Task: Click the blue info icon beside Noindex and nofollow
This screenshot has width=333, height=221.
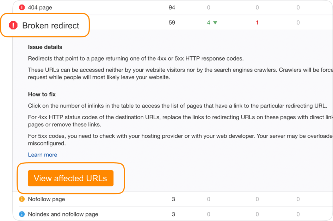Action: tap(22, 214)
